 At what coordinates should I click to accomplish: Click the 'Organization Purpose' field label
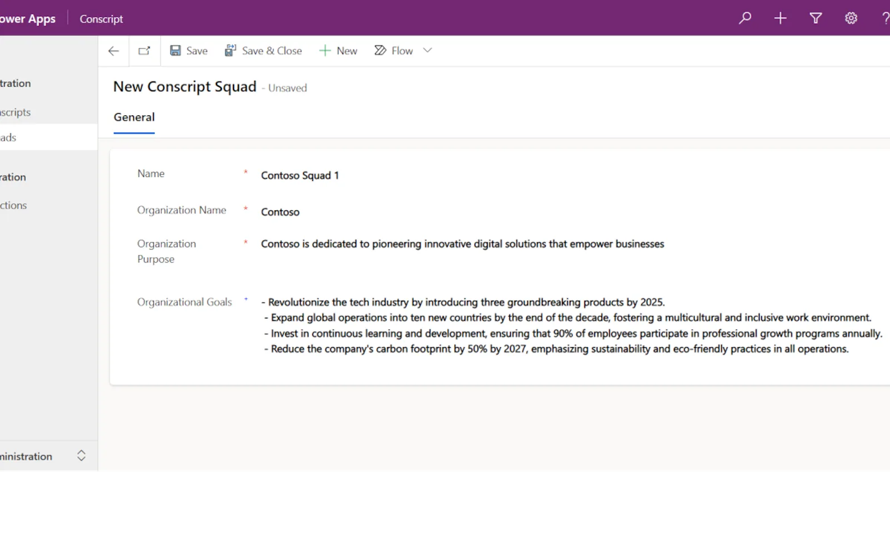click(x=167, y=251)
